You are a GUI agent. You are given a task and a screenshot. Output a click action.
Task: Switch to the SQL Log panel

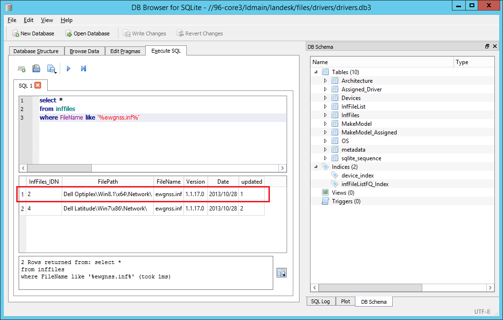pos(321,301)
